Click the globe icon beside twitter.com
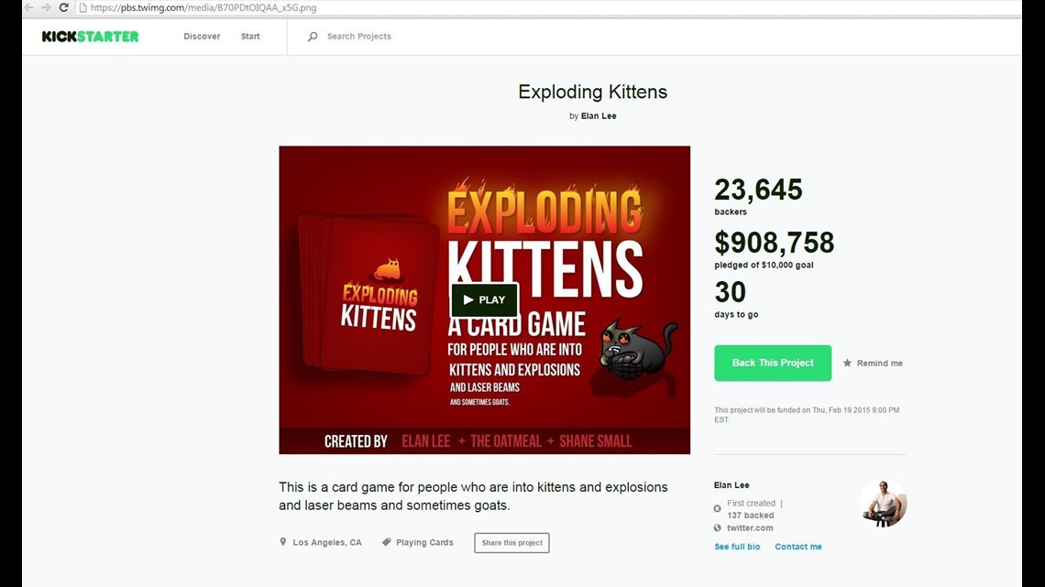The image size is (1045, 587). 718,527
